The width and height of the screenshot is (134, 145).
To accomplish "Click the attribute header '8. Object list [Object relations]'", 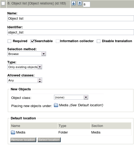I will point(37,3).
